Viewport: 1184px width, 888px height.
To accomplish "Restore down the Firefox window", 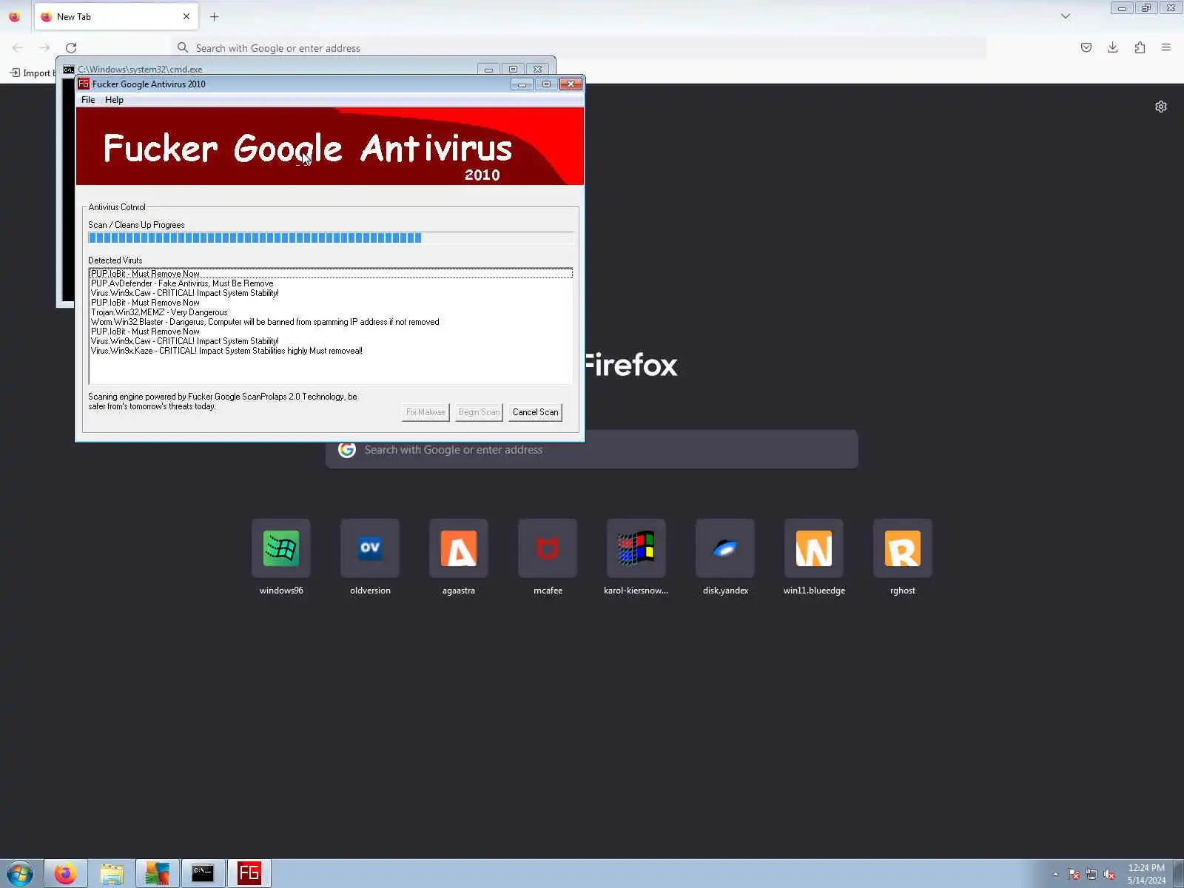I will coord(1146,8).
